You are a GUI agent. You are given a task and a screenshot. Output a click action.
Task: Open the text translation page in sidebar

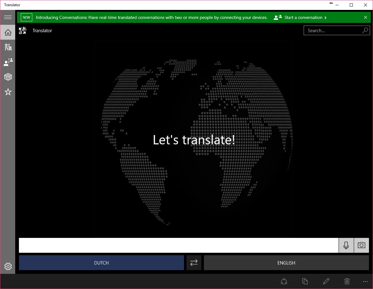click(x=8, y=47)
